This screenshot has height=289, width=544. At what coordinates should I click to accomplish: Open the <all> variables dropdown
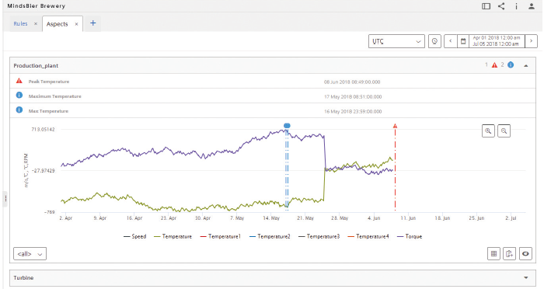(x=30, y=253)
